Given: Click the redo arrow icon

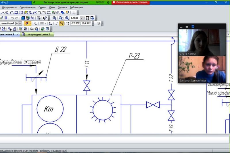Looking at the screenshot, I should pos(16,18).
